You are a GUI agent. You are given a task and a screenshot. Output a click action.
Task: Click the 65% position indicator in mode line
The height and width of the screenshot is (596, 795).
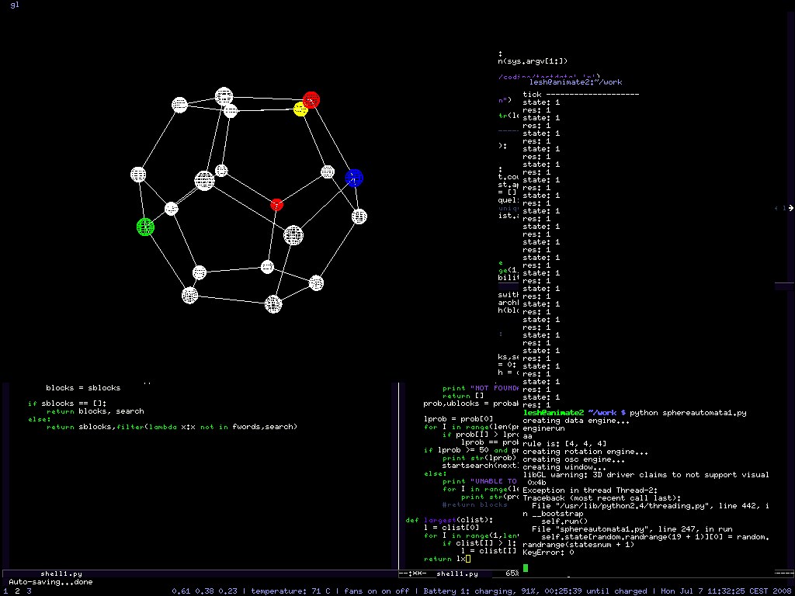[512, 573]
